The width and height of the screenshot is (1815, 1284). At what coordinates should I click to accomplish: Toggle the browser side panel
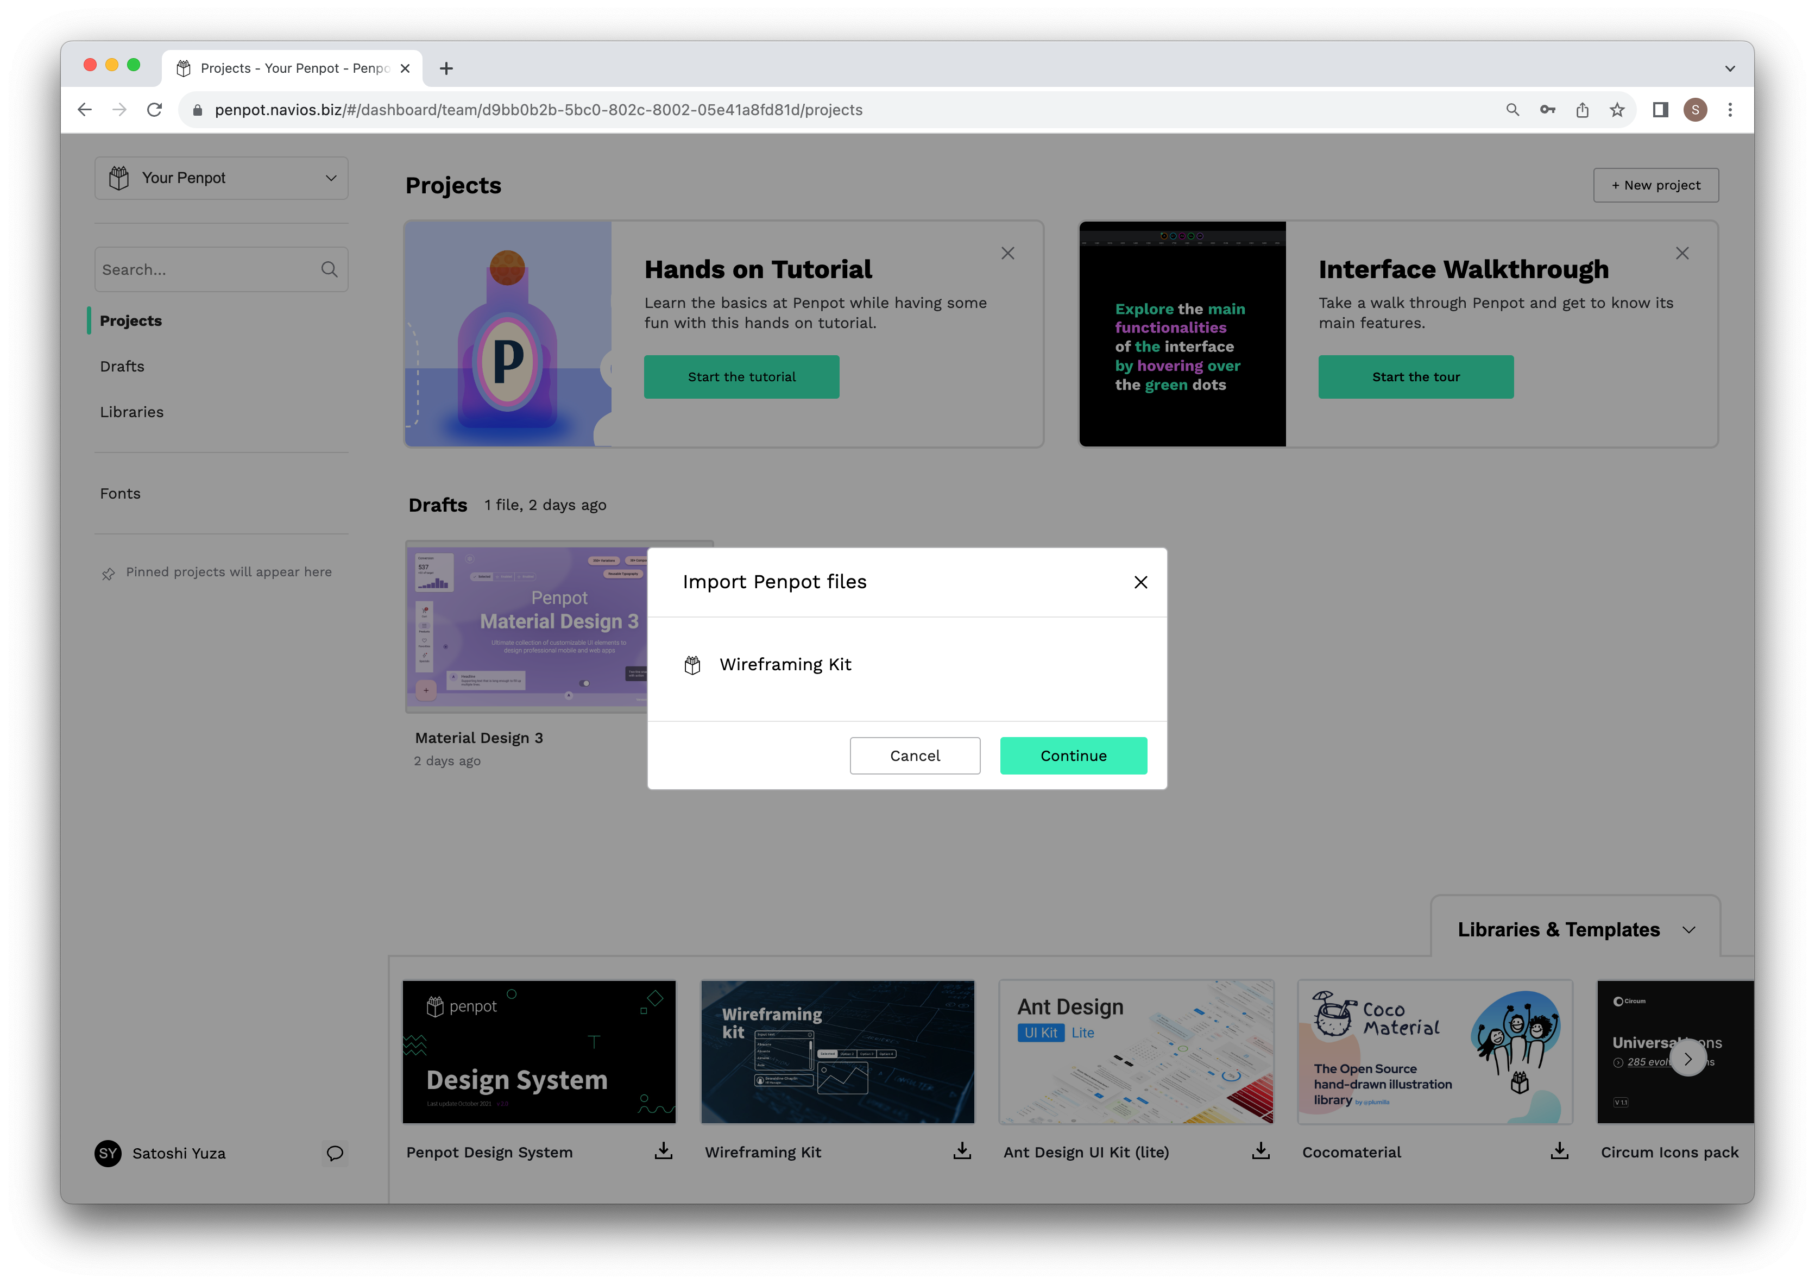(1660, 110)
